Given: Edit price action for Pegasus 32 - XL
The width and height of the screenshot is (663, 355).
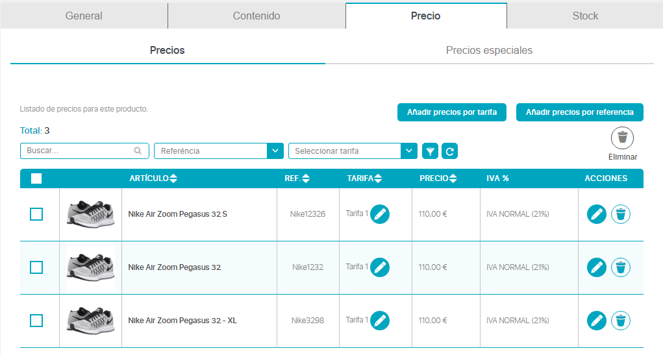Looking at the screenshot, I should pos(597,321).
